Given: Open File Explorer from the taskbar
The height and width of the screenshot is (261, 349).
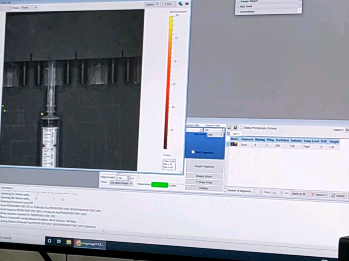Looking at the screenshot, I should coord(69,242).
